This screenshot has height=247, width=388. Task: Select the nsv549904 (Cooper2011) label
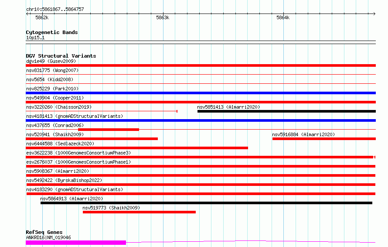(x=55, y=98)
